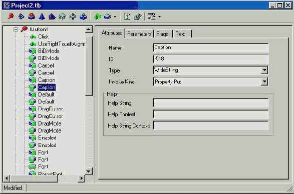
Task: Click the New Module toolbar icon
Action: 83,16
